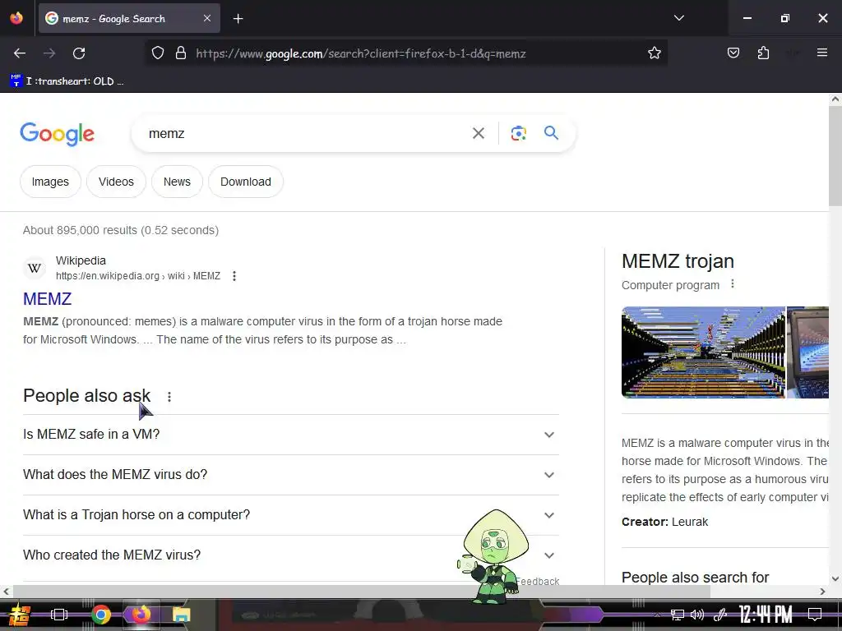
Task: Bookmark this page with the star icon
Action: pos(654,53)
